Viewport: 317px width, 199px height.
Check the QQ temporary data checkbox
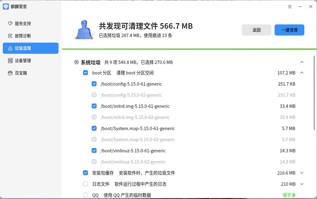pyautogui.click(x=85, y=195)
